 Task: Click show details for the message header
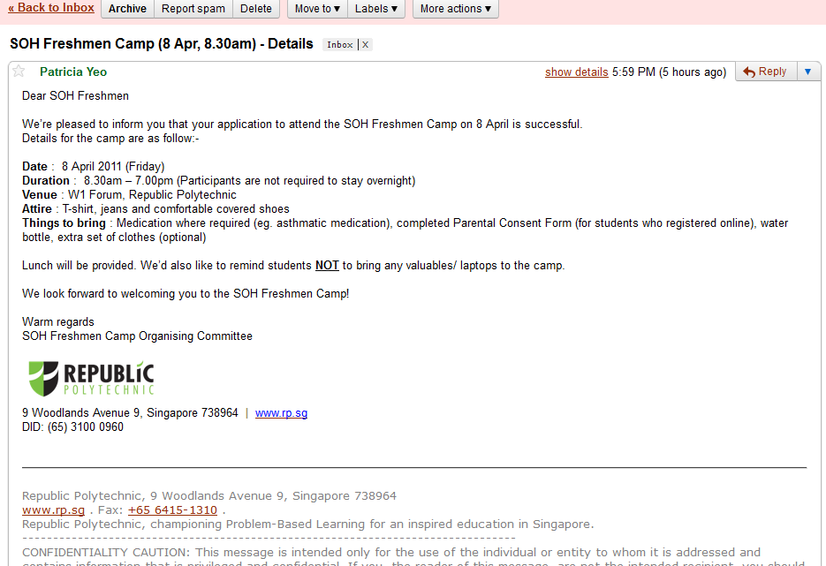576,72
